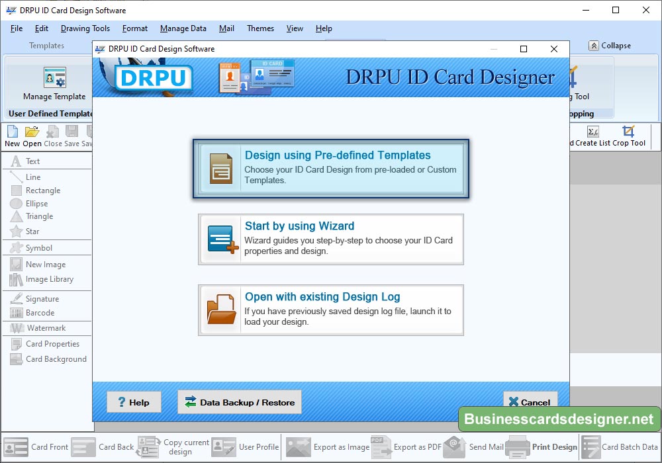Select Start by using Wizard option
662x463 pixels.
[x=331, y=239]
